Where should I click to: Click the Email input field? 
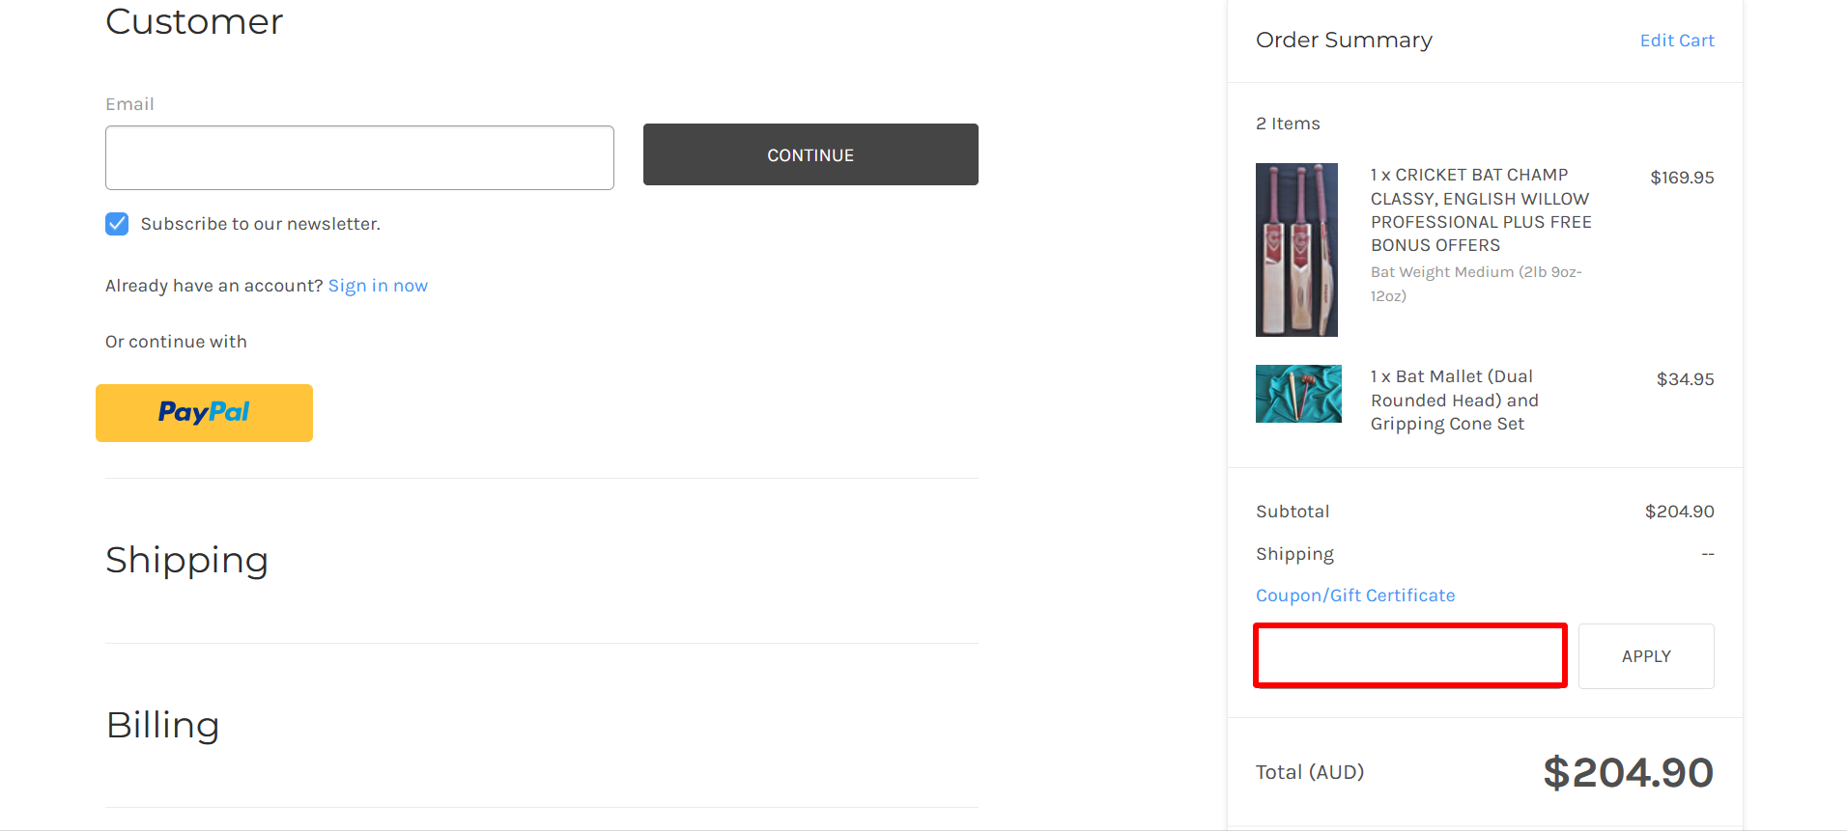(x=359, y=157)
